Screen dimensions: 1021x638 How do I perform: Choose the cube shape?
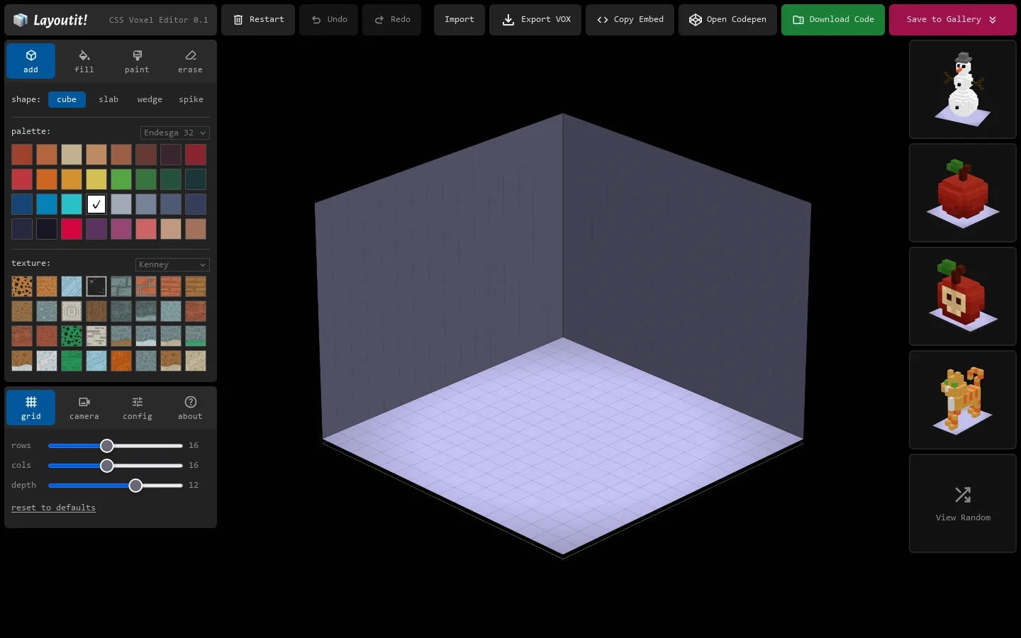tap(67, 99)
